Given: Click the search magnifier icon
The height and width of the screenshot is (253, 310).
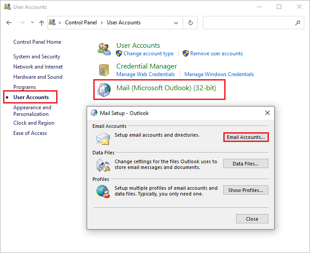Looking at the screenshot, I should coord(298,23).
